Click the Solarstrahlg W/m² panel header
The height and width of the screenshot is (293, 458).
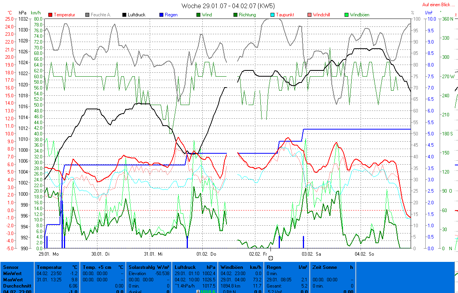(149, 267)
